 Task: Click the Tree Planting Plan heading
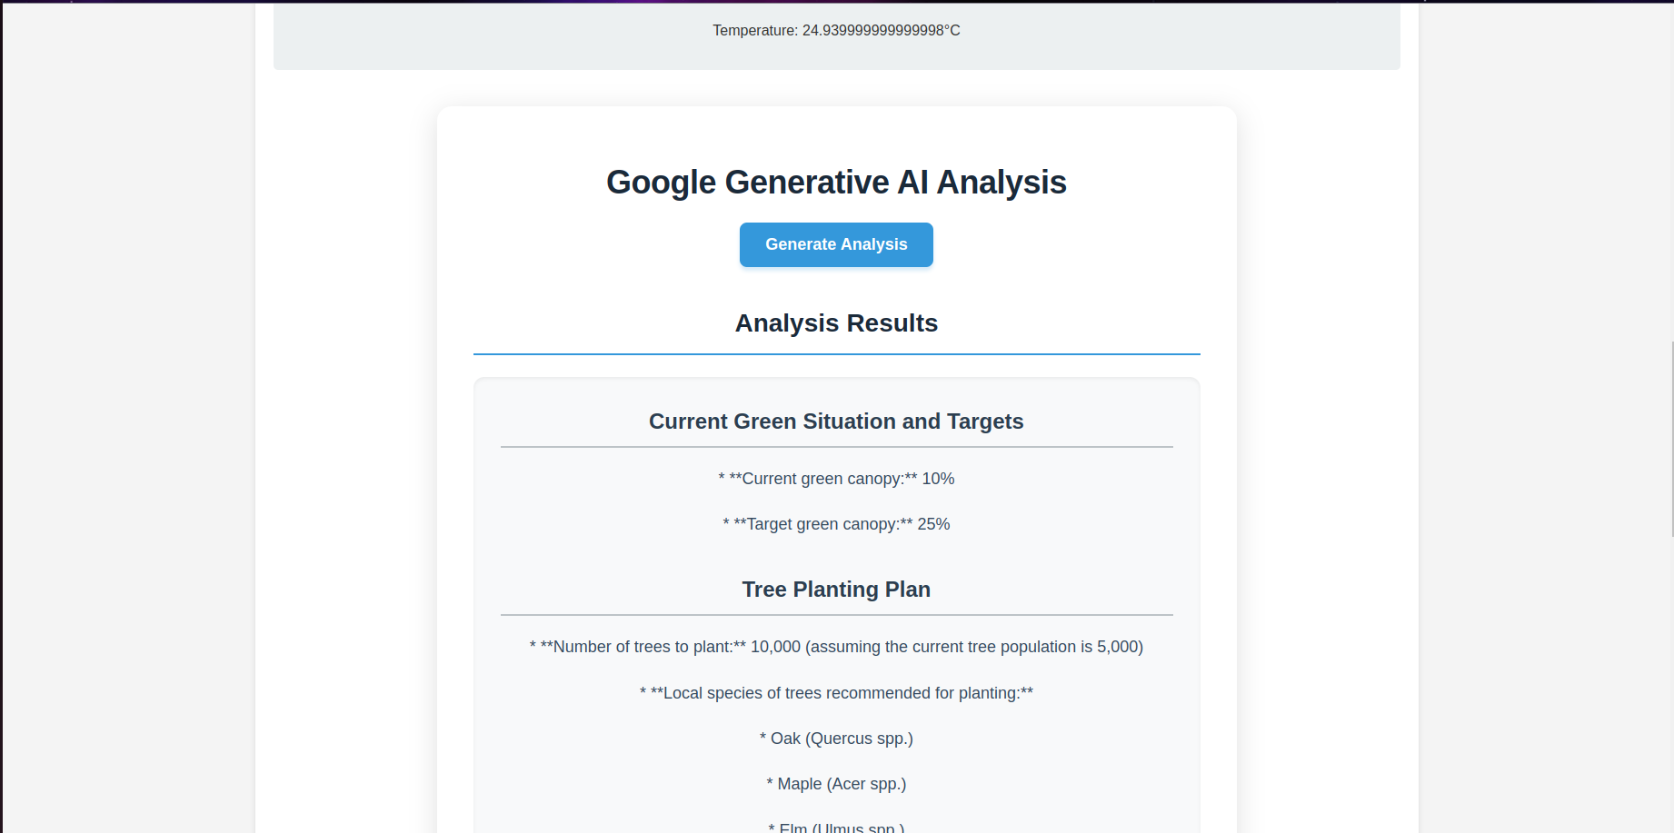point(836,590)
